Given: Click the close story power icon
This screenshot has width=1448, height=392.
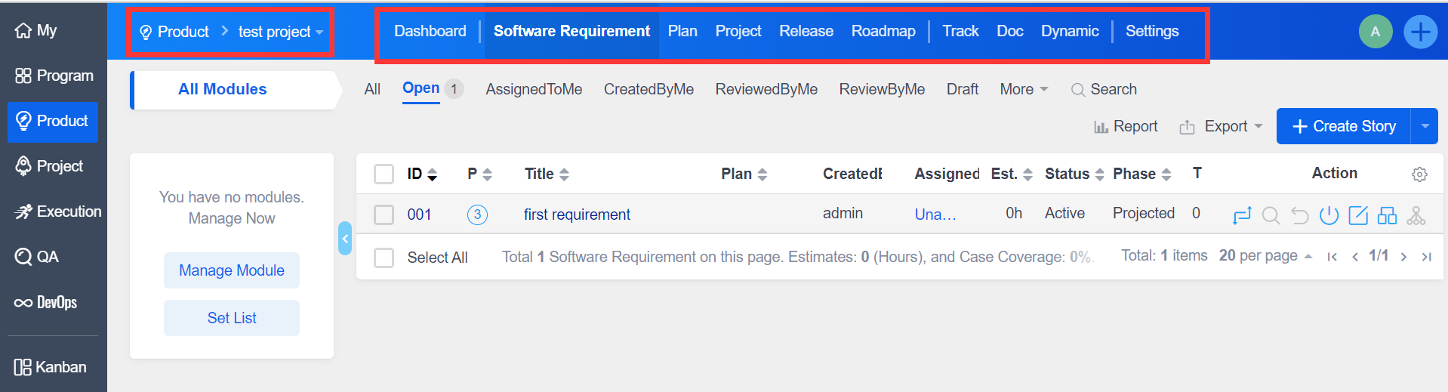Looking at the screenshot, I should [1329, 215].
